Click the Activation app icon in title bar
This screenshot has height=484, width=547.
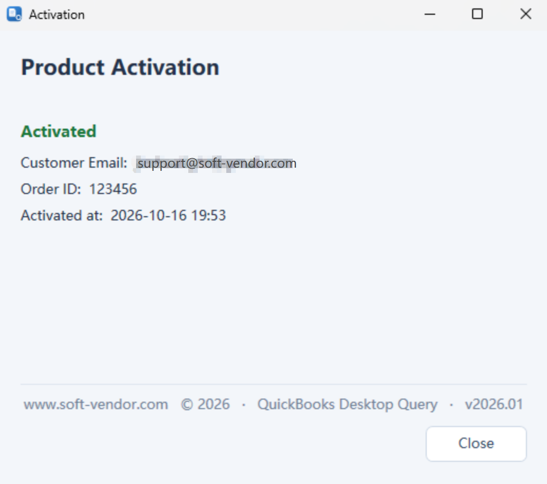pos(14,14)
